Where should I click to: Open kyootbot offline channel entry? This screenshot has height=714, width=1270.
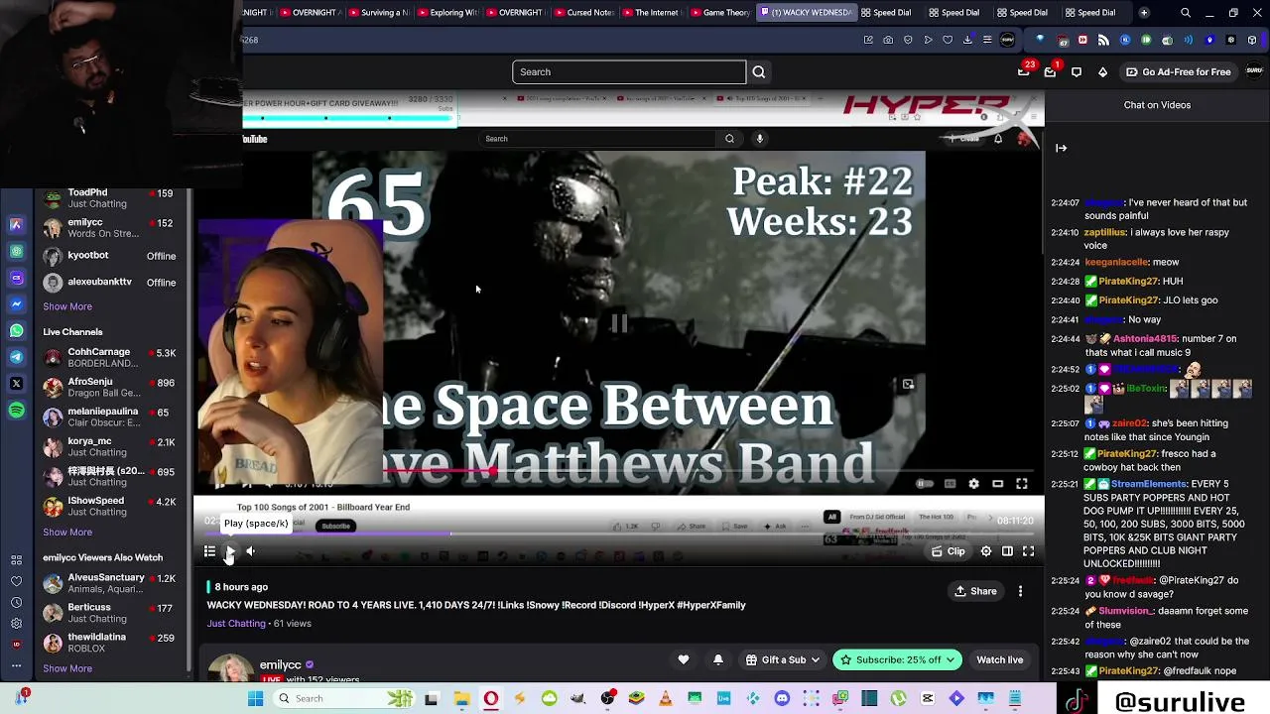tap(109, 256)
